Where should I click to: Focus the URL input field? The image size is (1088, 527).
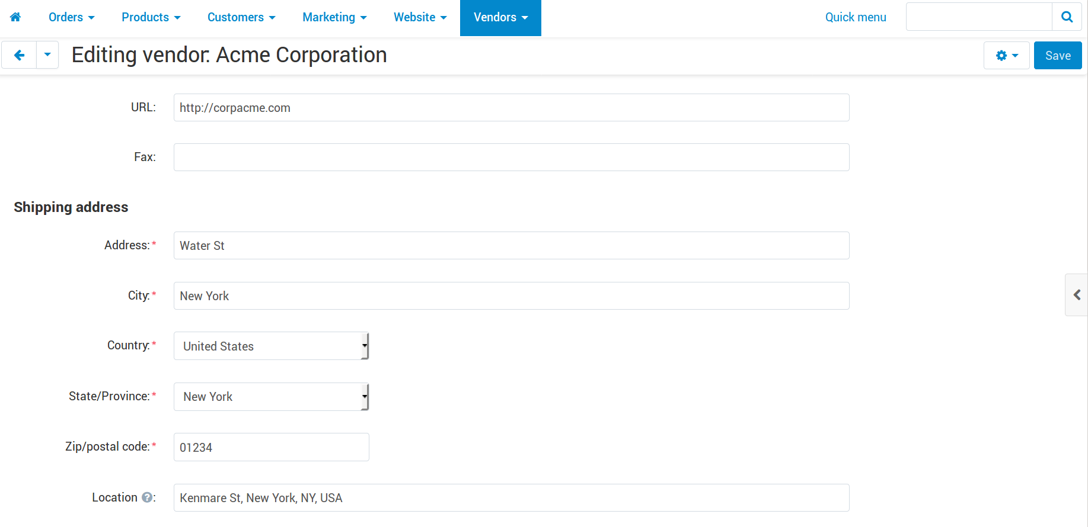(512, 108)
